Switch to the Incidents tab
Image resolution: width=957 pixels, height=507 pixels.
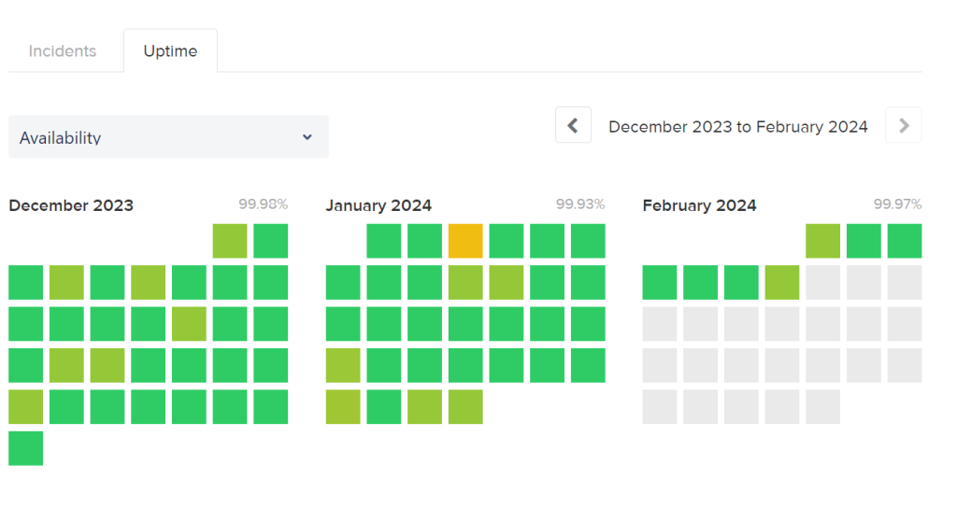[63, 51]
